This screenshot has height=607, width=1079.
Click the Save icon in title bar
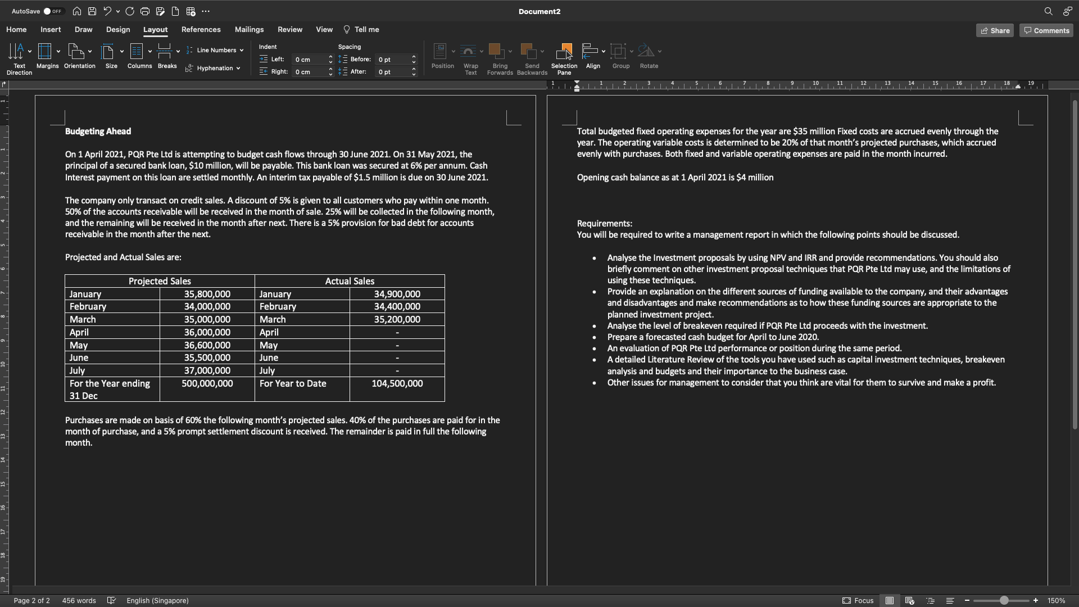[92, 11]
